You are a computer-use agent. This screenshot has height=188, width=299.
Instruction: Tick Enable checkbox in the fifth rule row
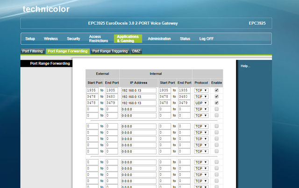click(x=216, y=115)
